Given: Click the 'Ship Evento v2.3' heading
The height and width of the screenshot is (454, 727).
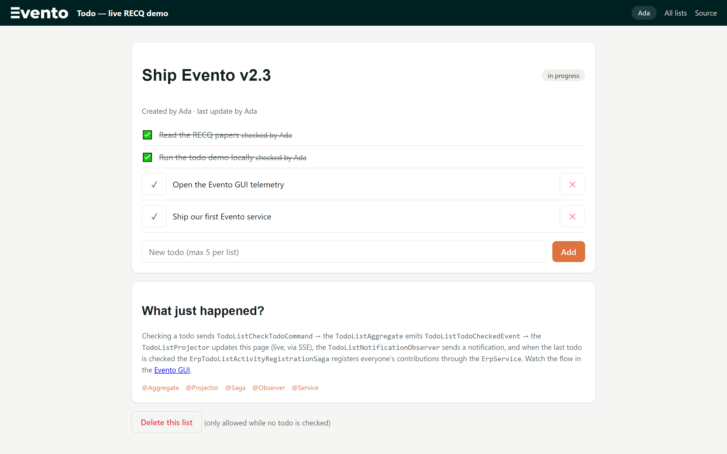Looking at the screenshot, I should click(206, 75).
